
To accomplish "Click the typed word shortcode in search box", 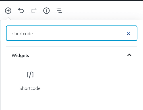I will 22,34.
